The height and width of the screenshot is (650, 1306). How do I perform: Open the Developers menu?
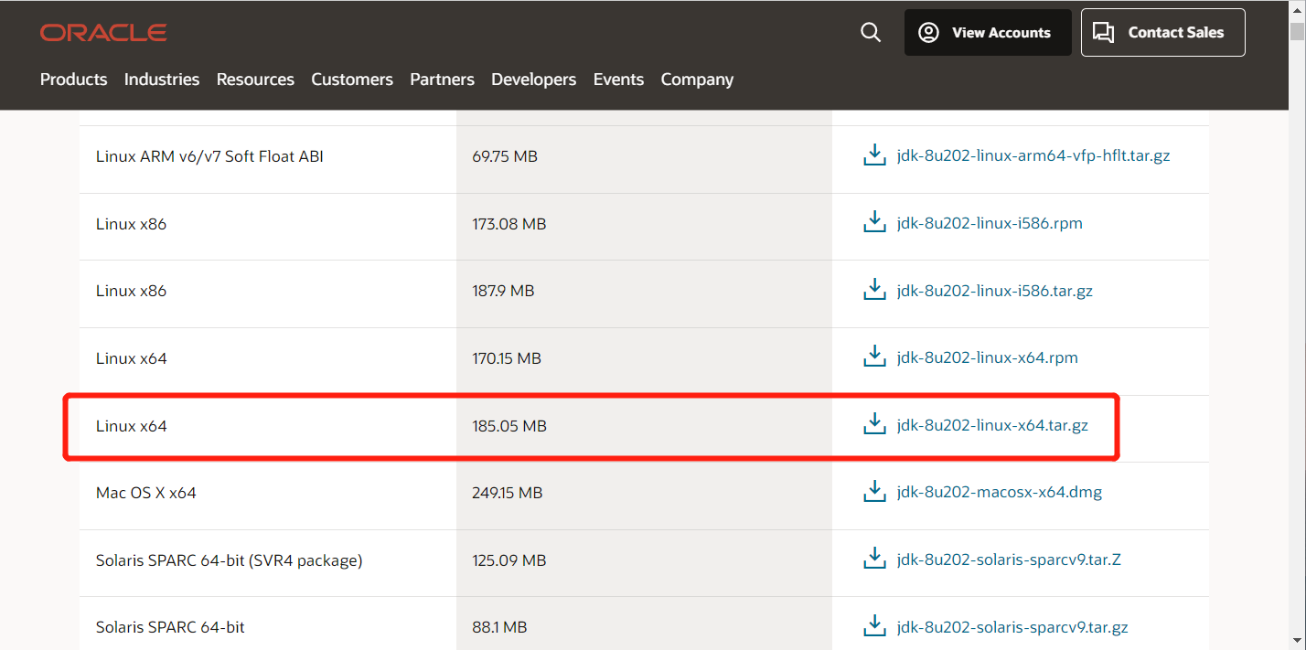click(534, 80)
